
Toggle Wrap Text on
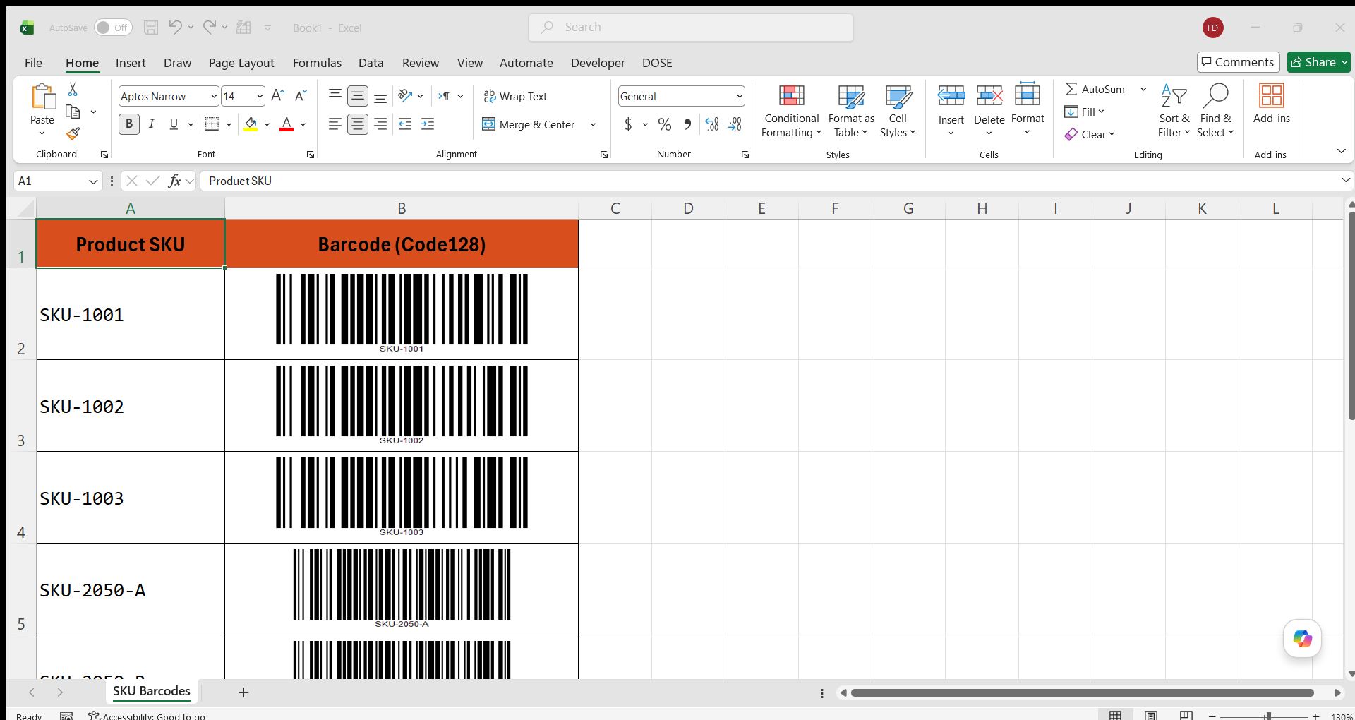point(515,96)
